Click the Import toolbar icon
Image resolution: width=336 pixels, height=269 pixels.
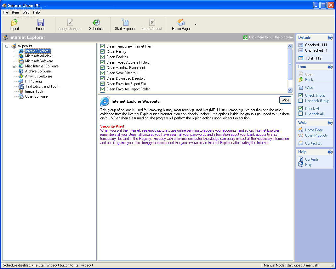tap(14, 22)
